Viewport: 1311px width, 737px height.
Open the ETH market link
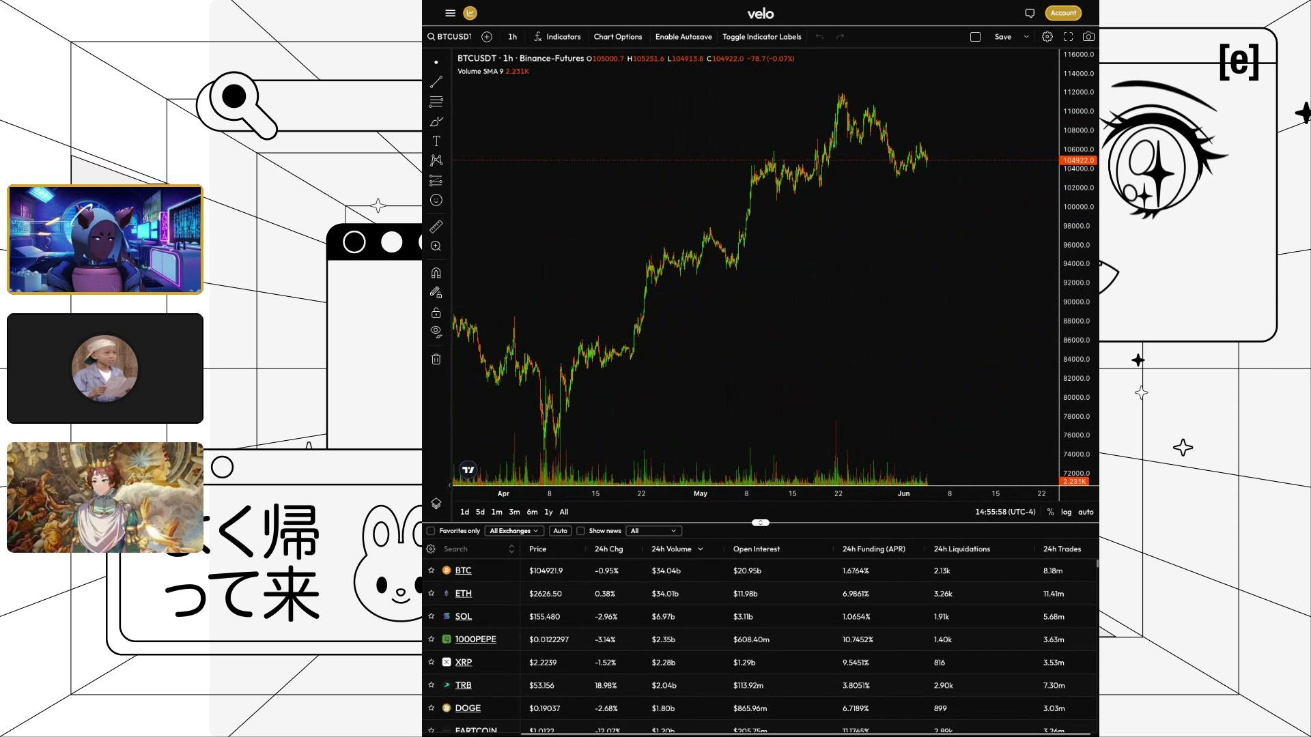464,594
